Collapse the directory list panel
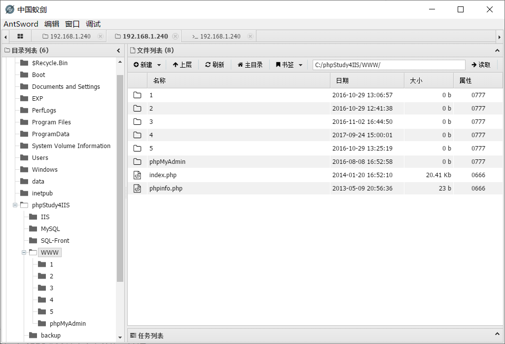 (118, 51)
